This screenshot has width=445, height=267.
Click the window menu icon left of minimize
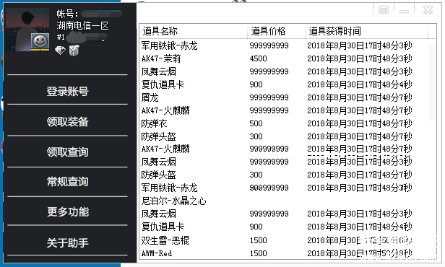tap(384, 10)
